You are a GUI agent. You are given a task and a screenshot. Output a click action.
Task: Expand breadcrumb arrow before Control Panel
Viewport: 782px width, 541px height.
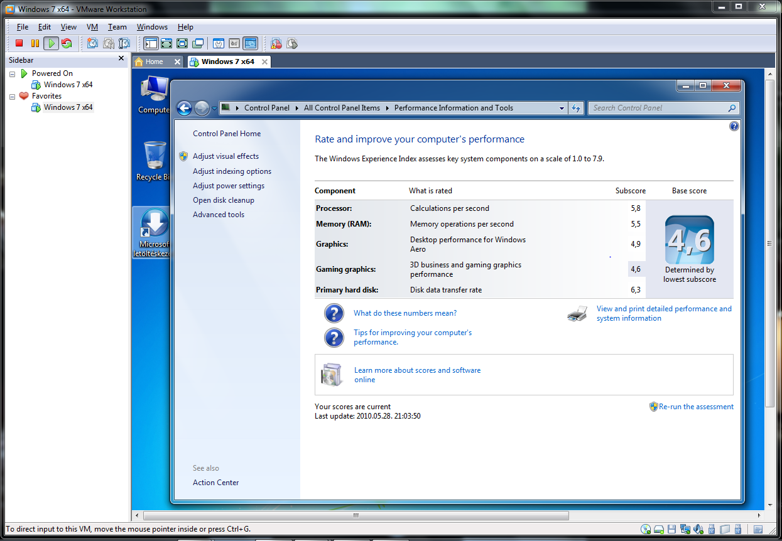pos(237,108)
